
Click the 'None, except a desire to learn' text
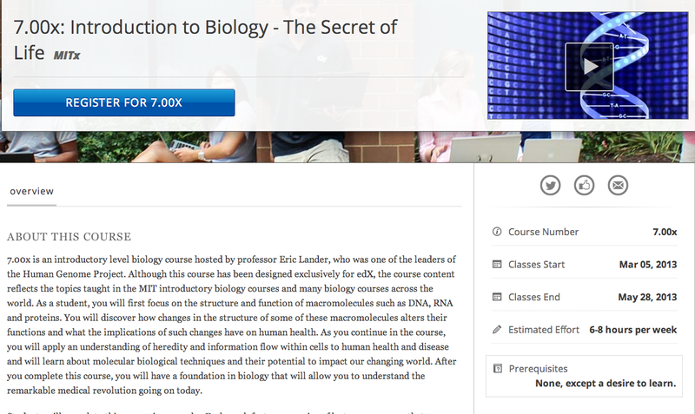pyautogui.click(x=607, y=383)
